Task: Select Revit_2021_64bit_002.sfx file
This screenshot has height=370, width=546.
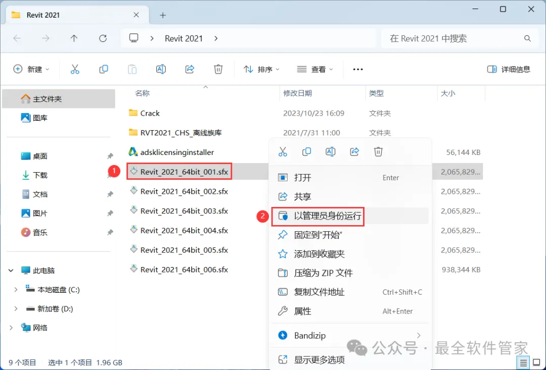Action: click(179, 191)
